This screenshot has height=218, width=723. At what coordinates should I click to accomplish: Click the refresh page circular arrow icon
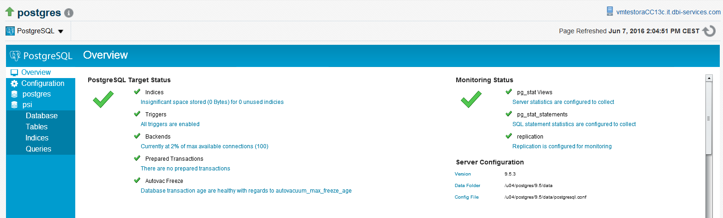click(x=709, y=31)
